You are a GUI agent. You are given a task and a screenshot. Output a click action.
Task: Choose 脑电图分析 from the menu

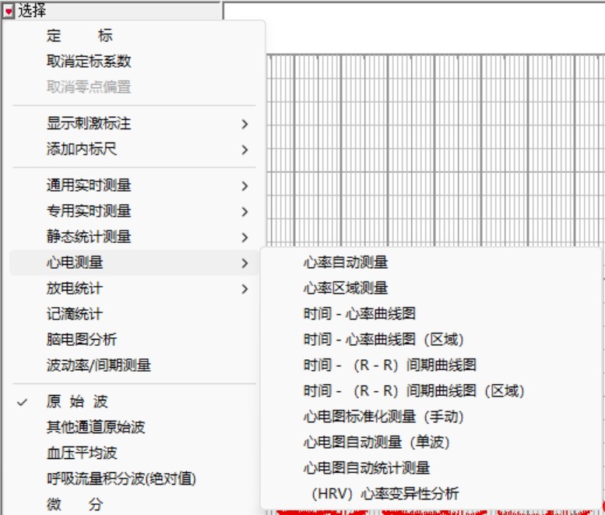134,340
